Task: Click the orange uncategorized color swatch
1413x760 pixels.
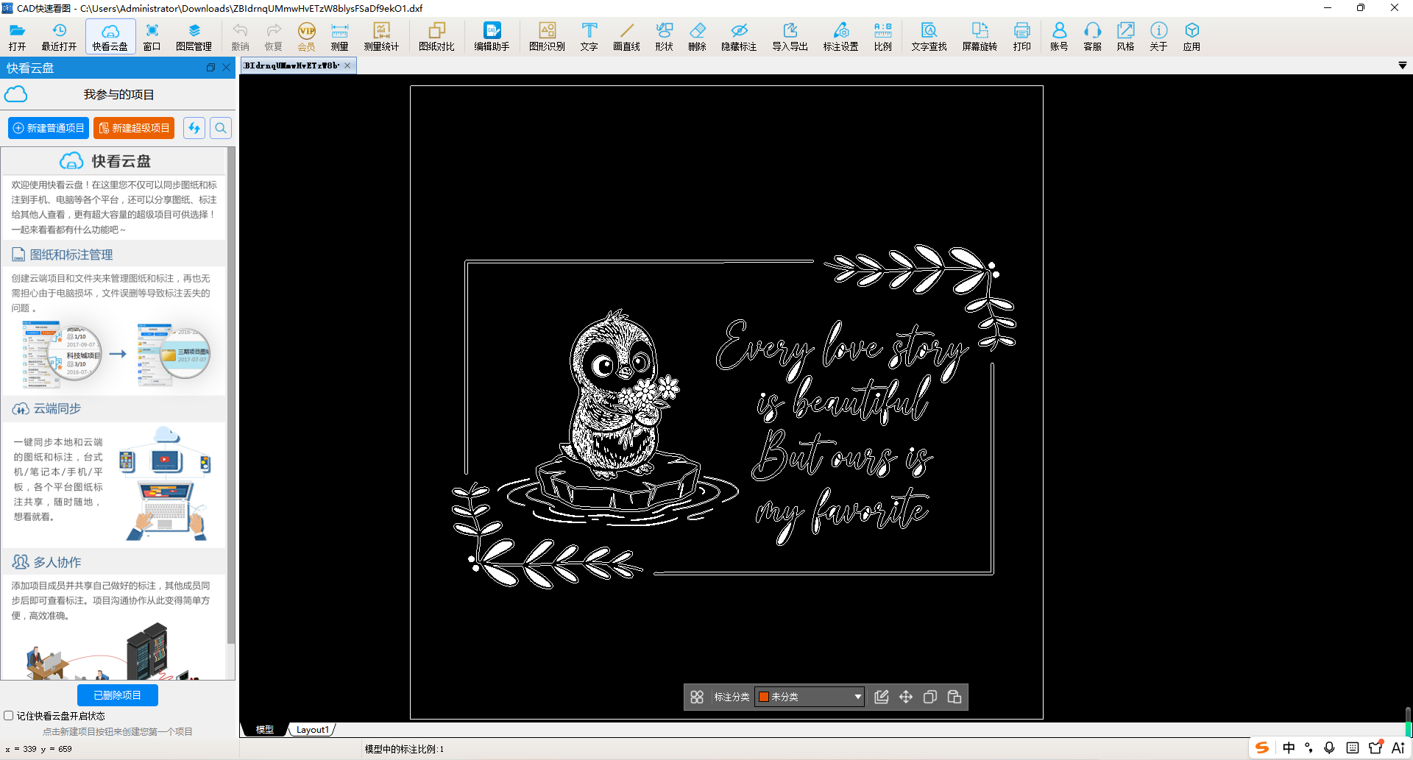Action: (764, 697)
